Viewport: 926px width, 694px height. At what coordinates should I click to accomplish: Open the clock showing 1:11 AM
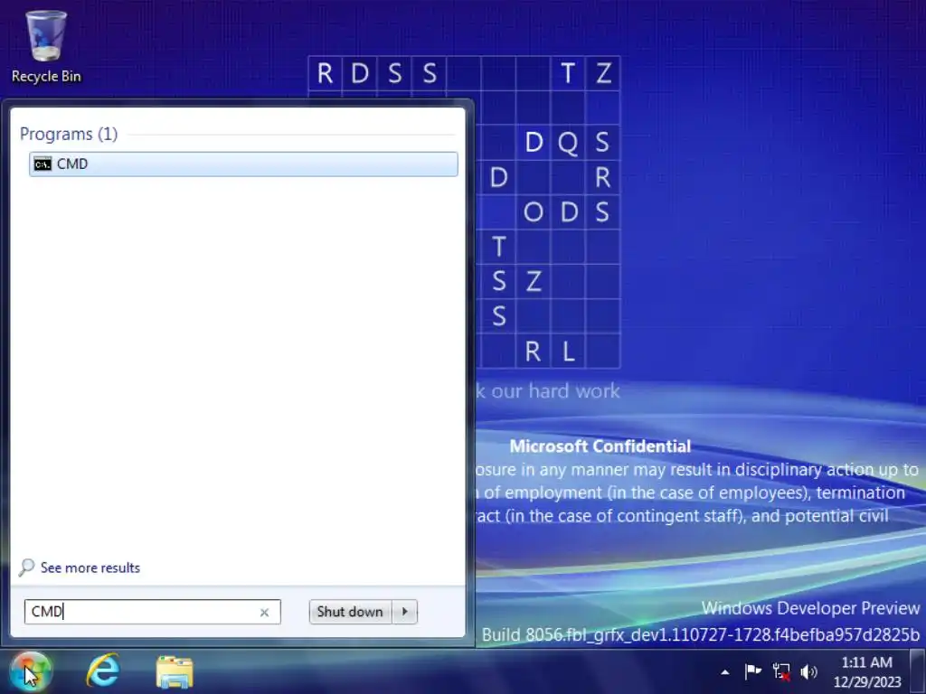[x=867, y=672]
